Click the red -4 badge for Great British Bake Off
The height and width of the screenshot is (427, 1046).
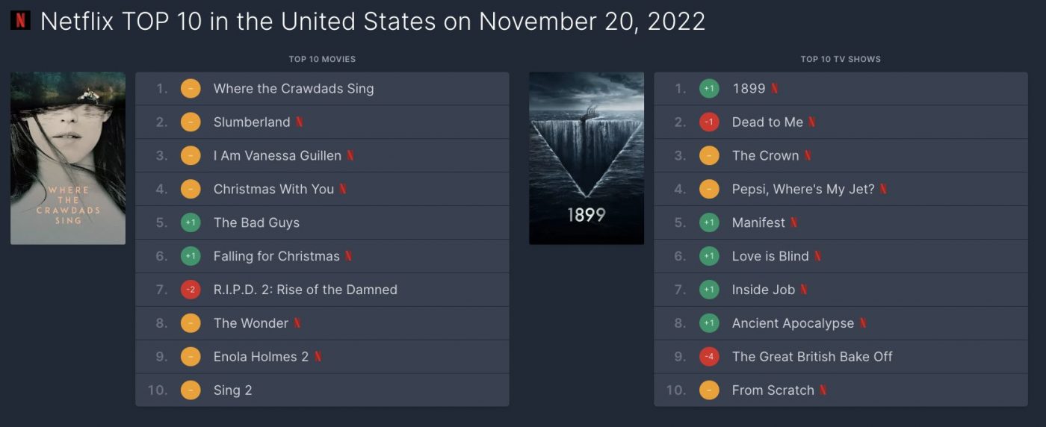pyautogui.click(x=709, y=357)
